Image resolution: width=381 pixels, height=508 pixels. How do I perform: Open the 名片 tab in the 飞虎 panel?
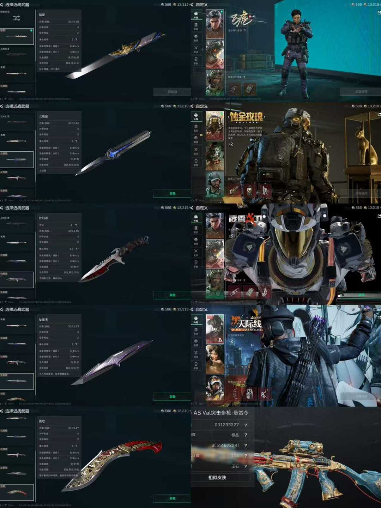pyautogui.click(x=196, y=26)
